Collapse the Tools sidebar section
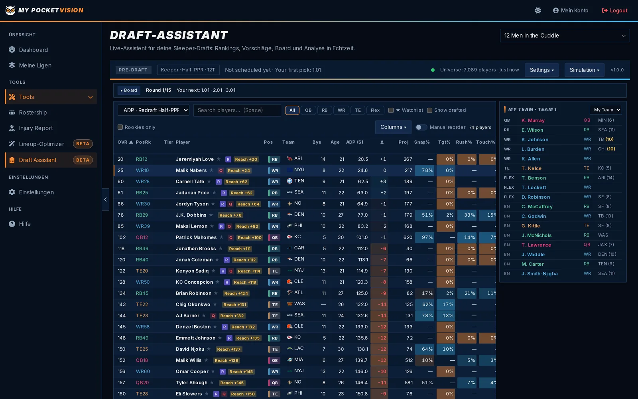 coord(51,97)
